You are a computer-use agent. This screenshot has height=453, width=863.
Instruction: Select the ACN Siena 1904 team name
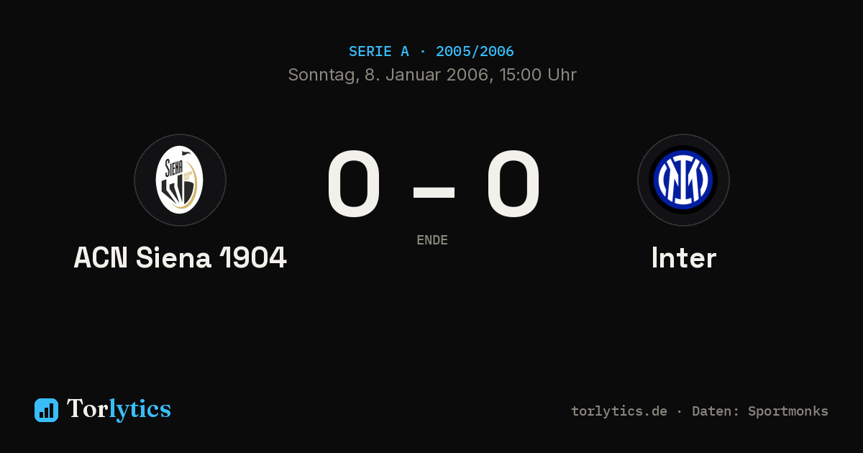click(x=180, y=258)
